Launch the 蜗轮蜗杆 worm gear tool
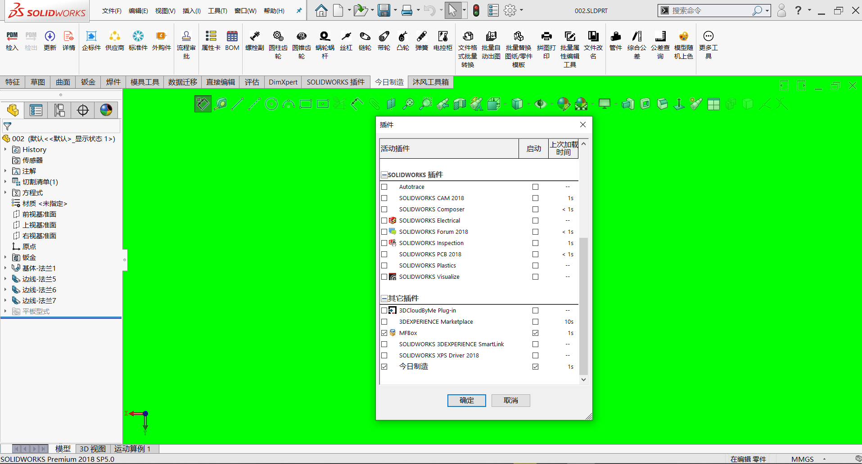Viewport: 862px width, 464px height. 325,45
